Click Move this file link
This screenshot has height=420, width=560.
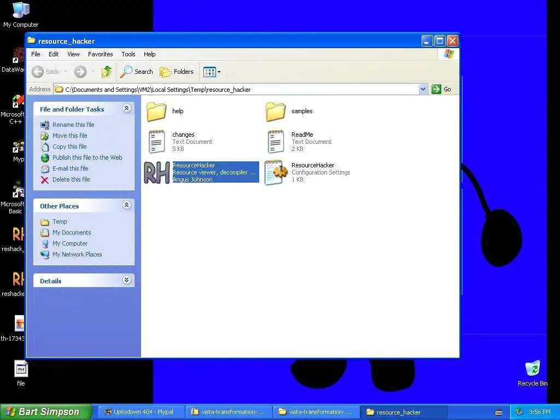coord(69,136)
